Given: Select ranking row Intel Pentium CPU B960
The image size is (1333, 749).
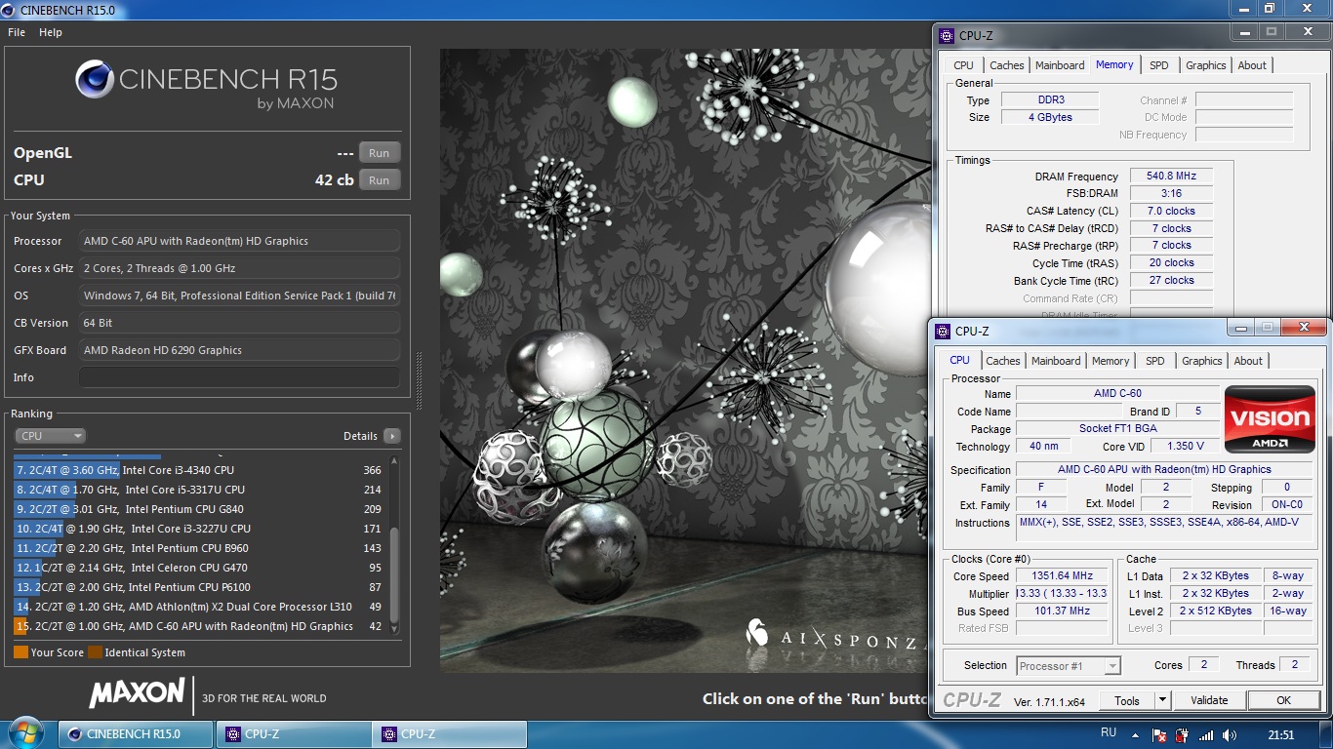Looking at the screenshot, I should (199, 548).
